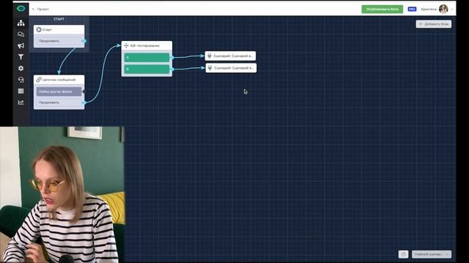Open the table rows sidebar icon

(21, 91)
